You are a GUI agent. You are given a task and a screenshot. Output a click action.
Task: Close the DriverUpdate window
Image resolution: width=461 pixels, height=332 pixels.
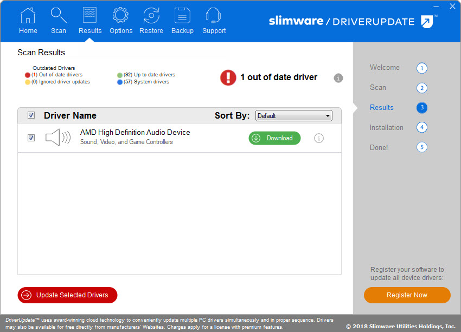452,6
